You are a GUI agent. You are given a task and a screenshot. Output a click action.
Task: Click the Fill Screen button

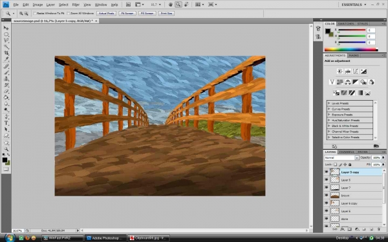click(147, 14)
